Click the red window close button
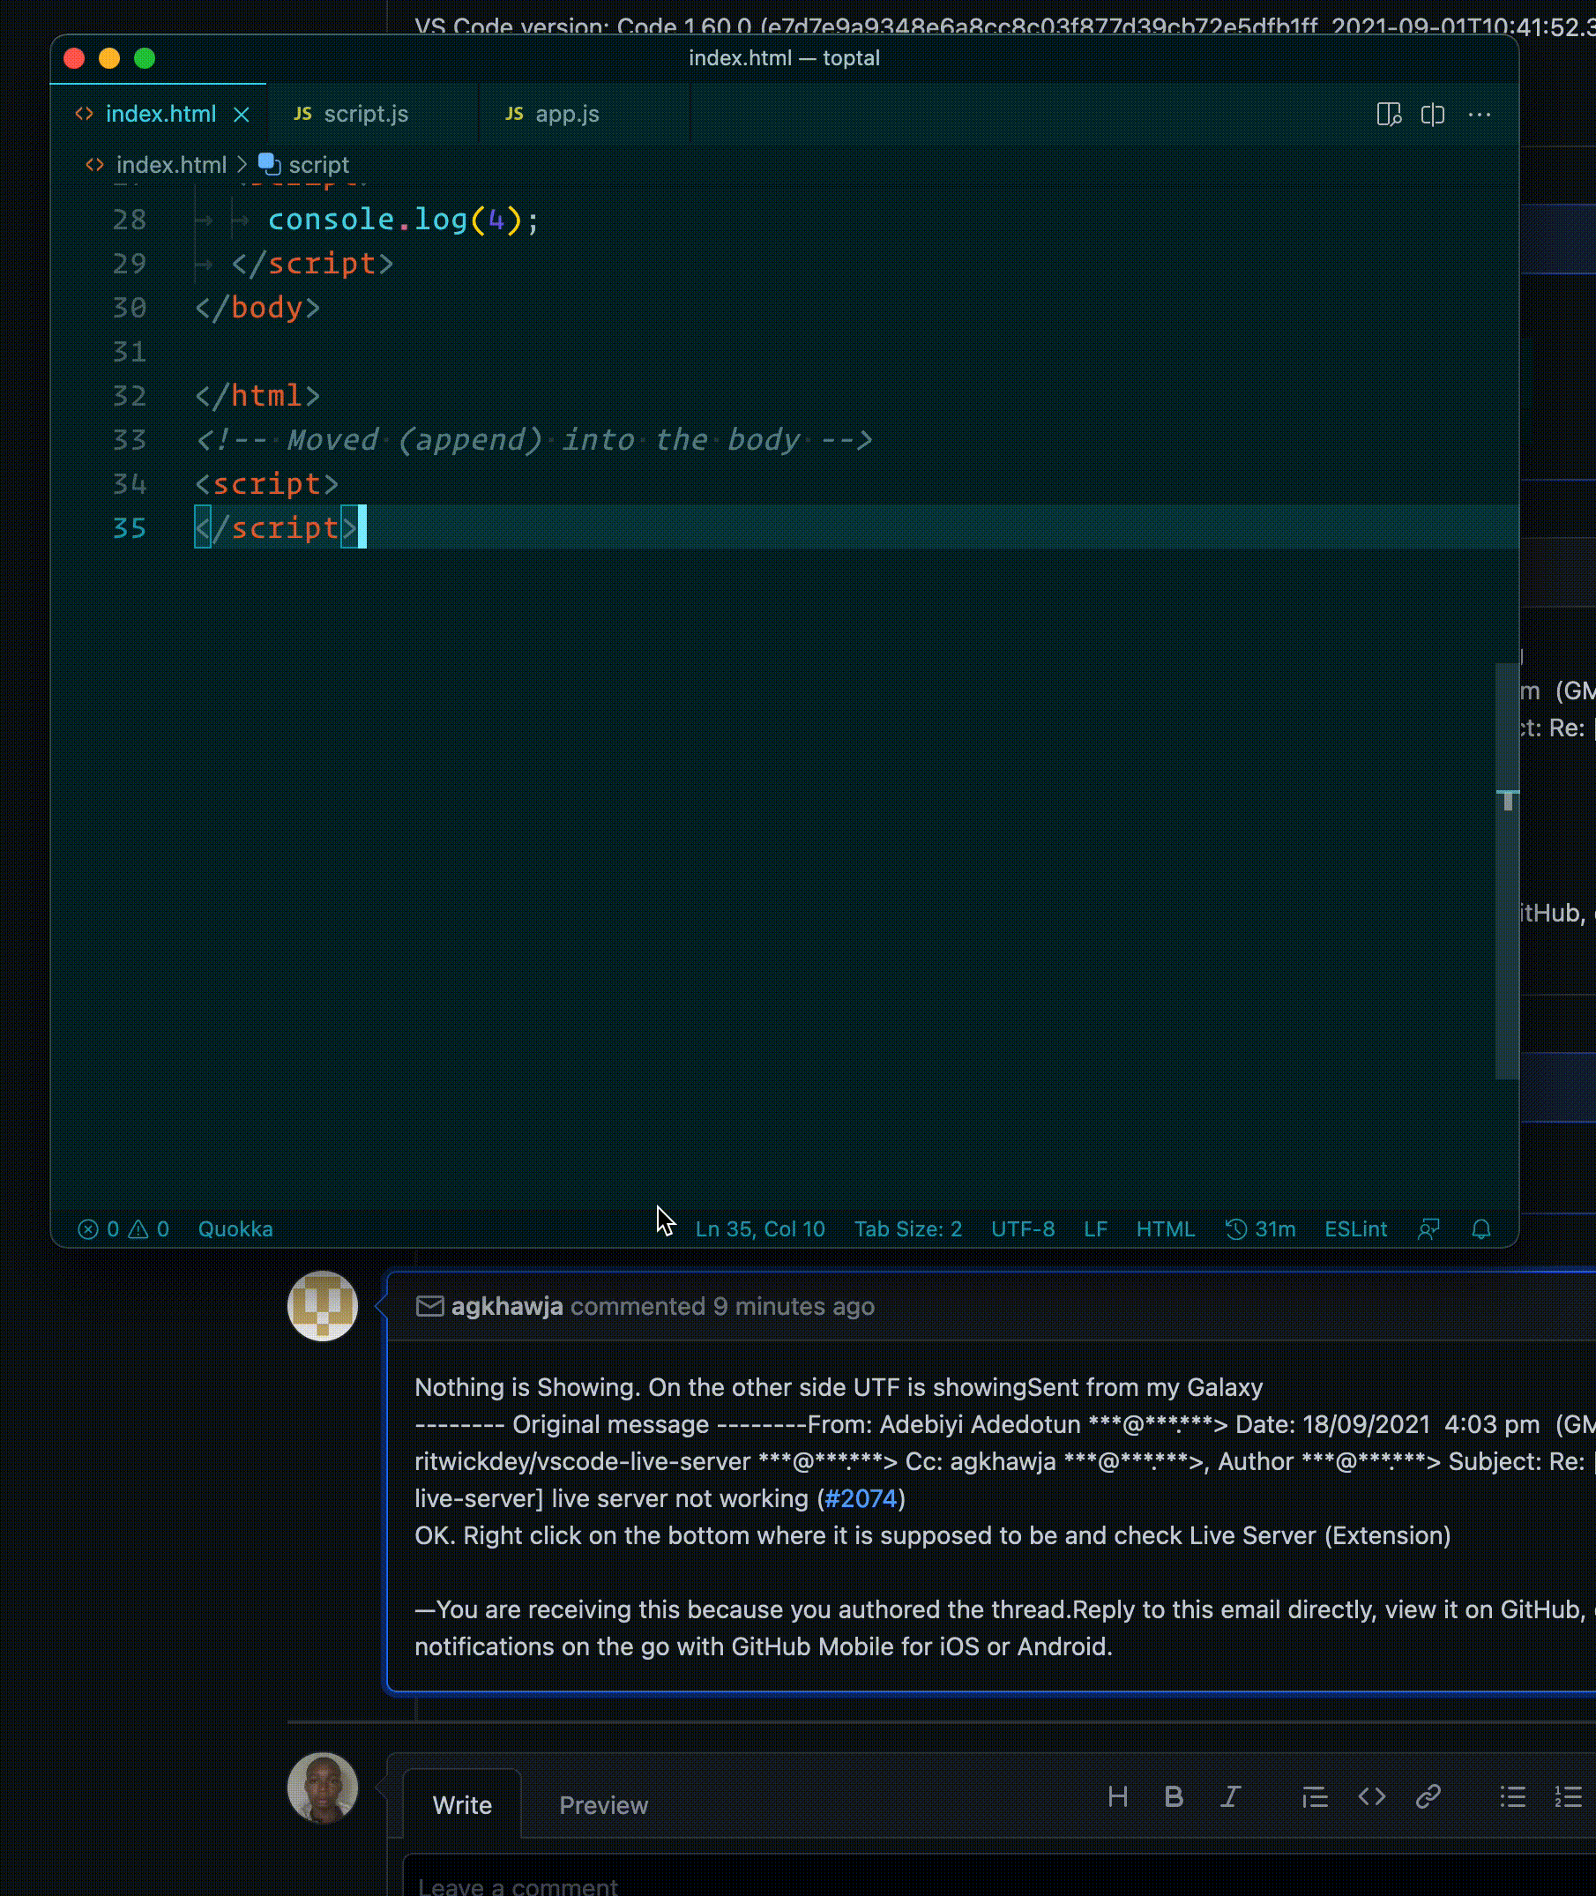The height and width of the screenshot is (1896, 1596). click(74, 59)
